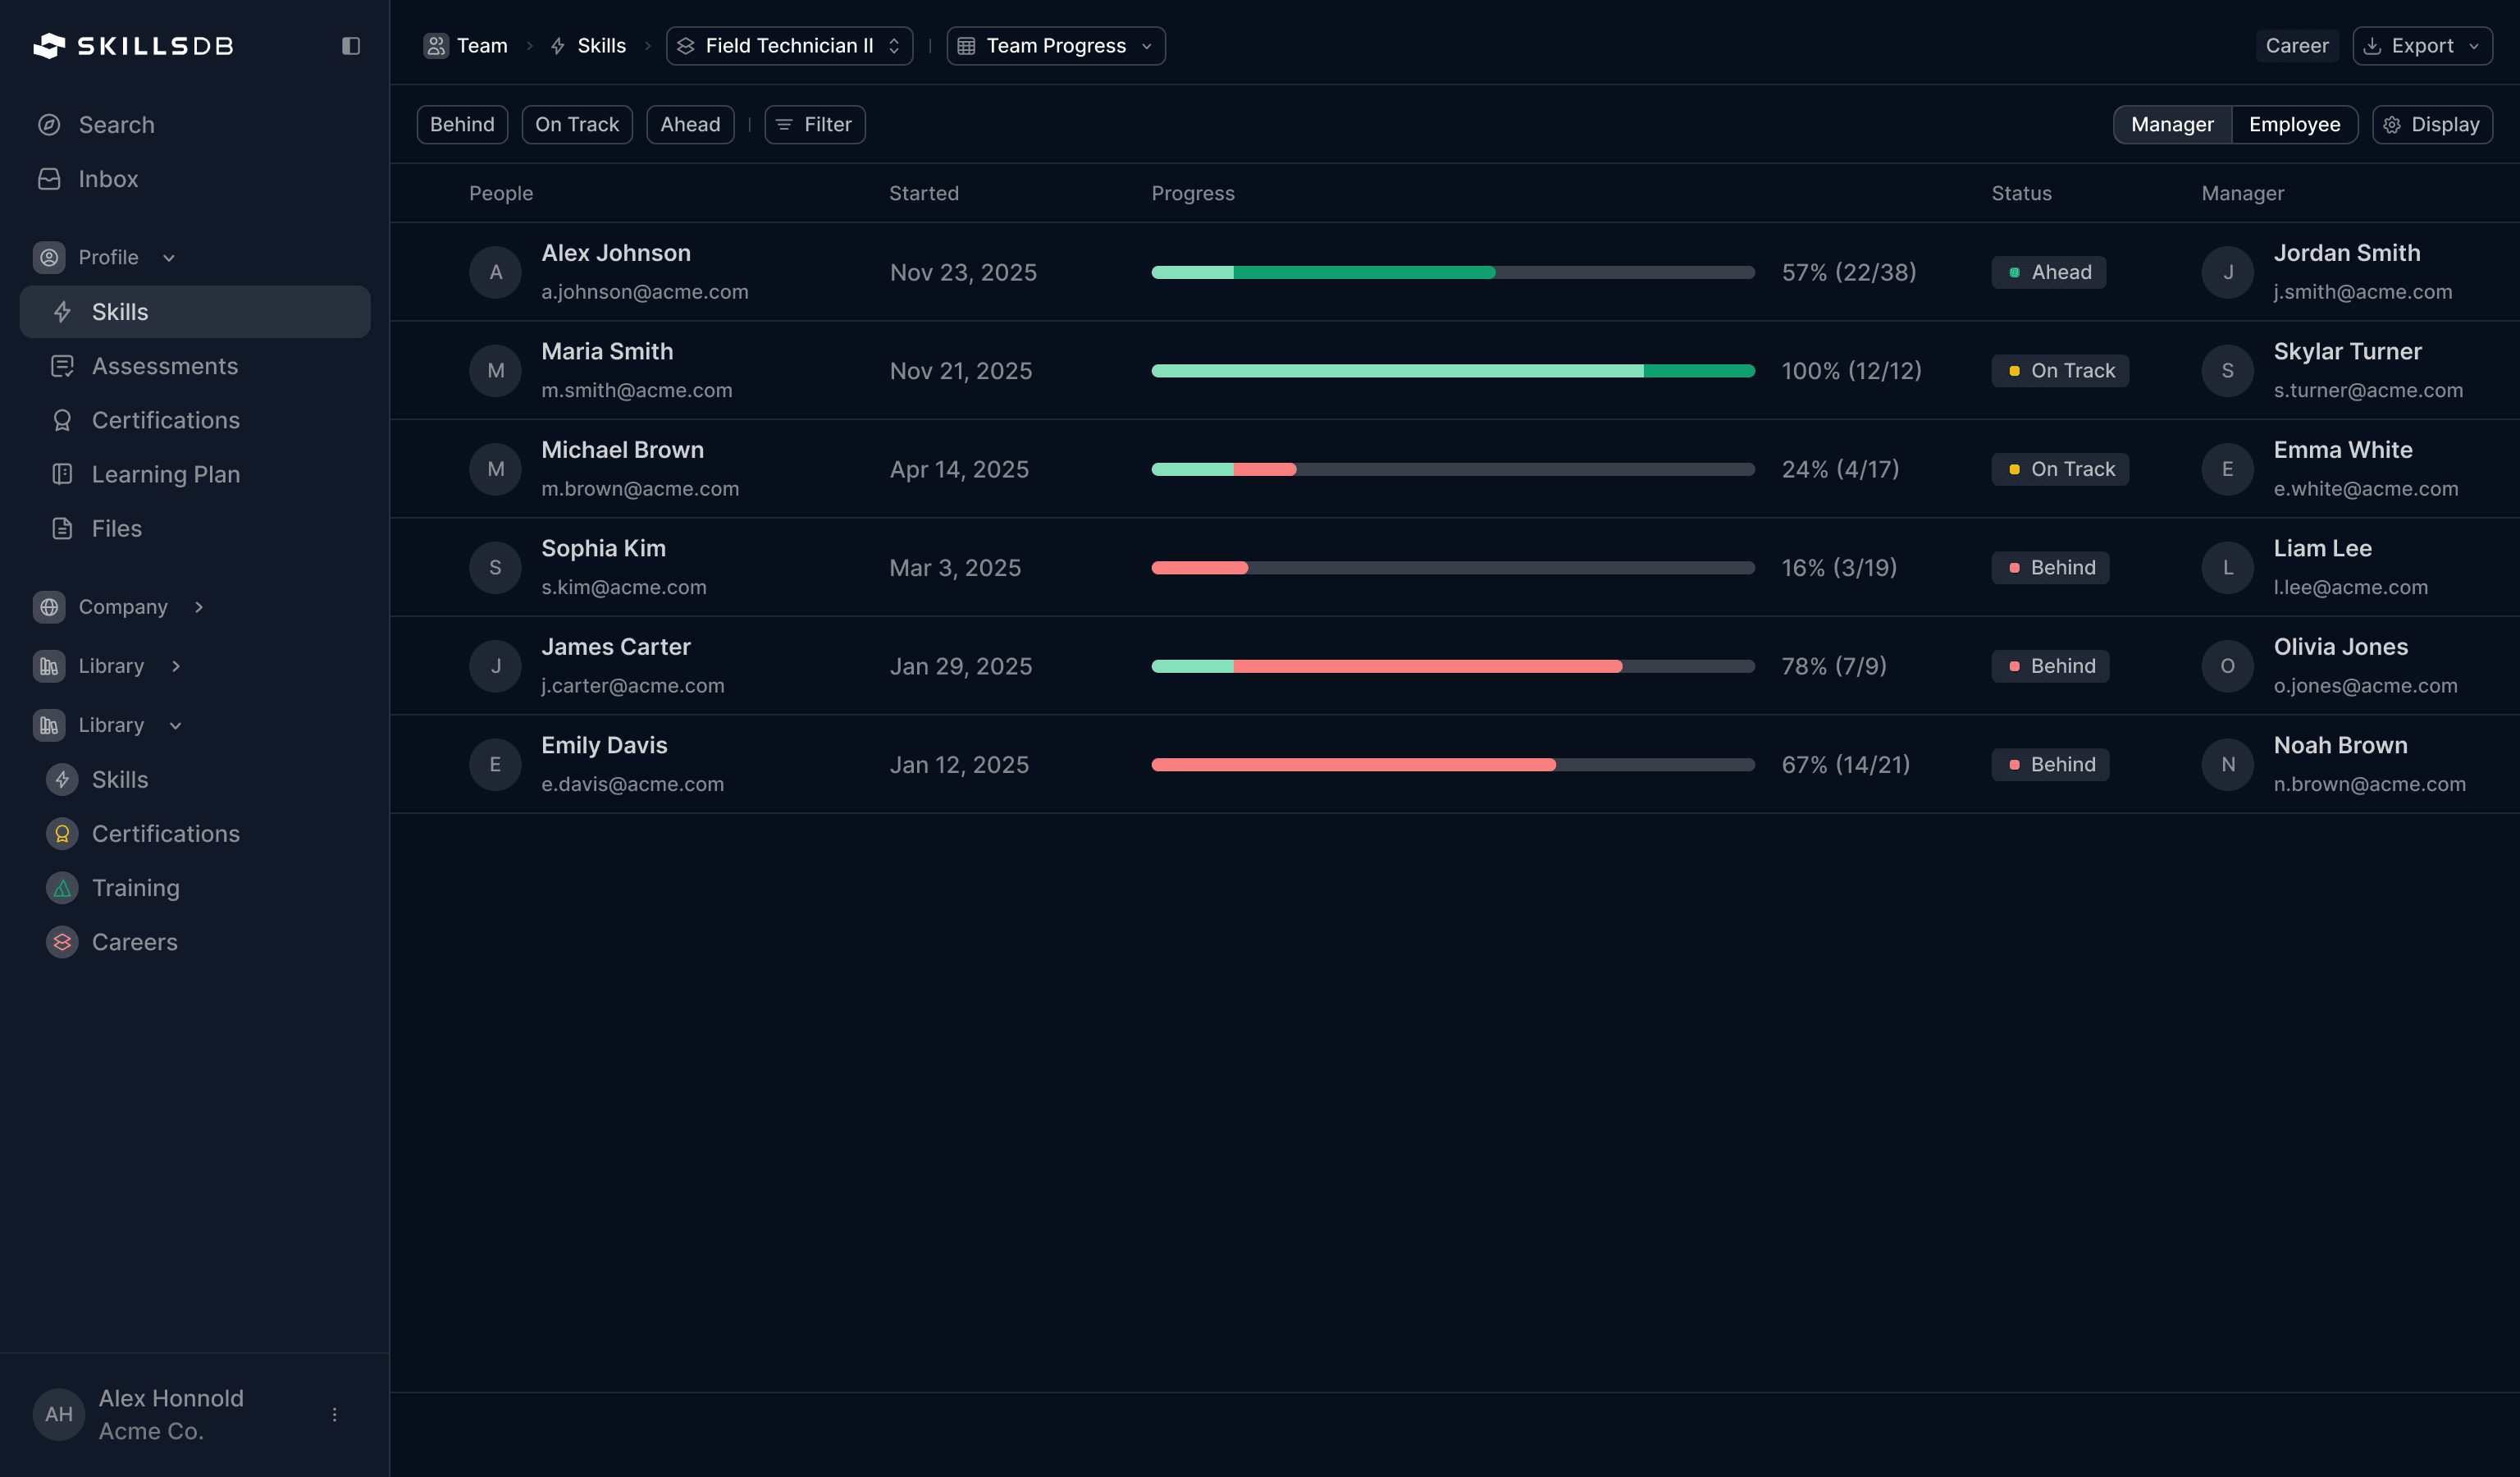Click Maria Smith's 100% progress bar
This screenshot has width=2520, height=1477.
pyautogui.click(x=1453, y=370)
